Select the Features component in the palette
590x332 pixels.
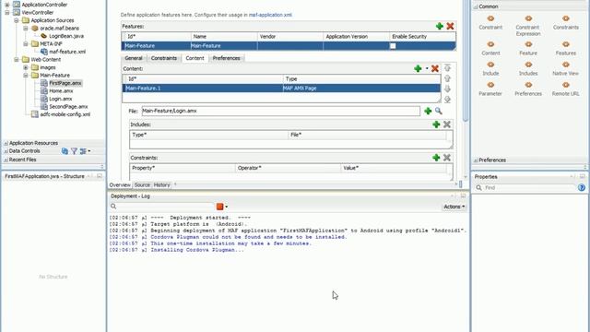click(566, 49)
